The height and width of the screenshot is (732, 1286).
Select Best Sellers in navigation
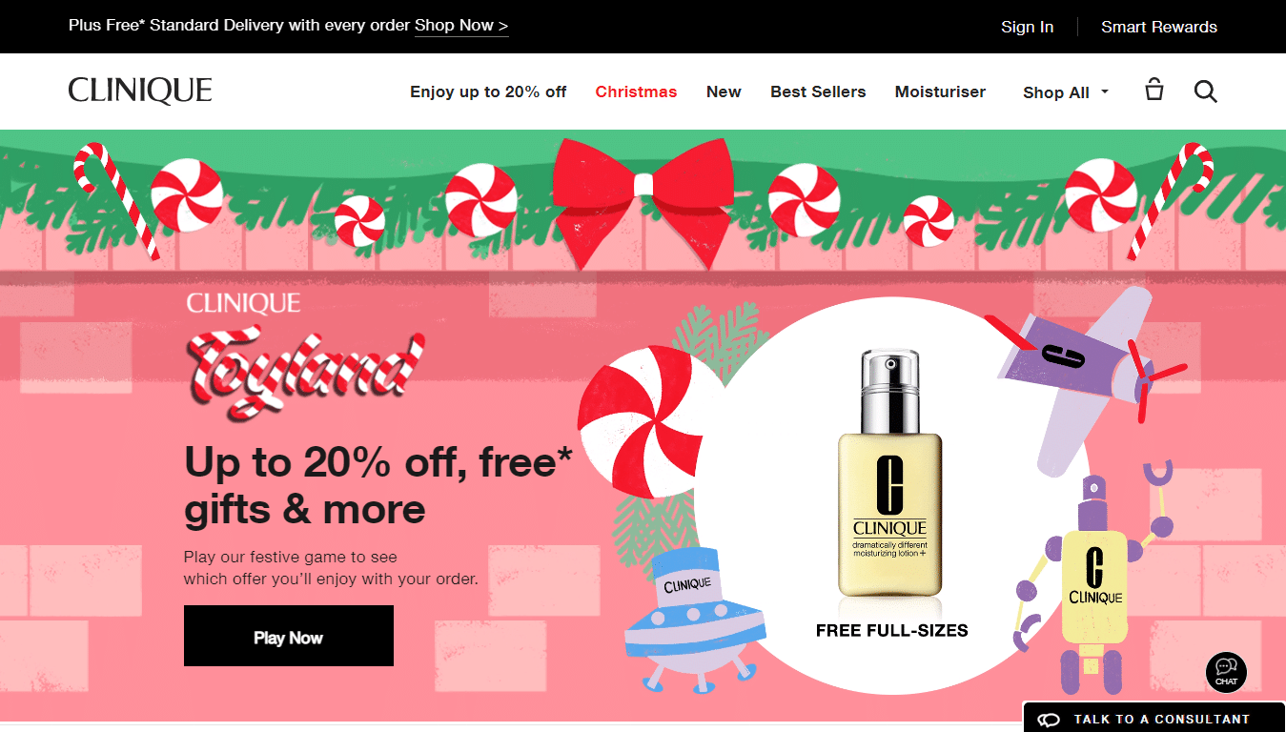click(818, 91)
